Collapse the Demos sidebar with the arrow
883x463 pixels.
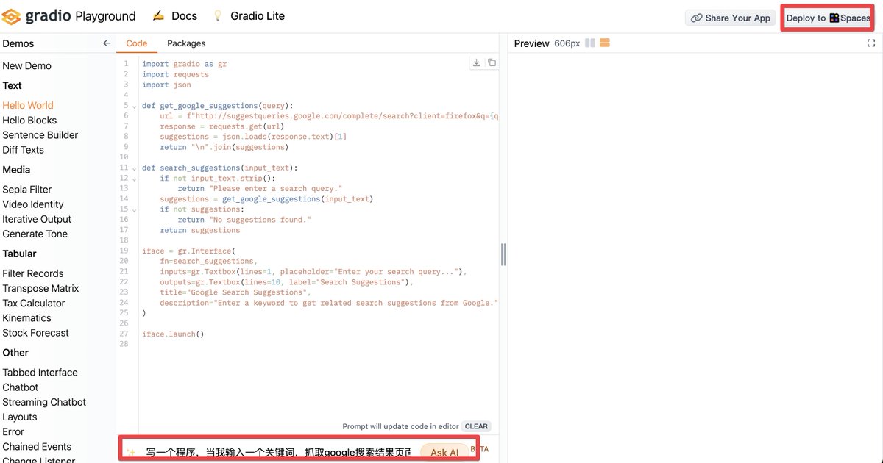coord(107,43)
